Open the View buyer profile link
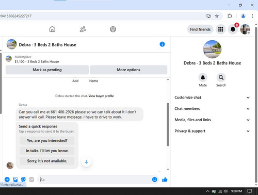 [101, 96]
